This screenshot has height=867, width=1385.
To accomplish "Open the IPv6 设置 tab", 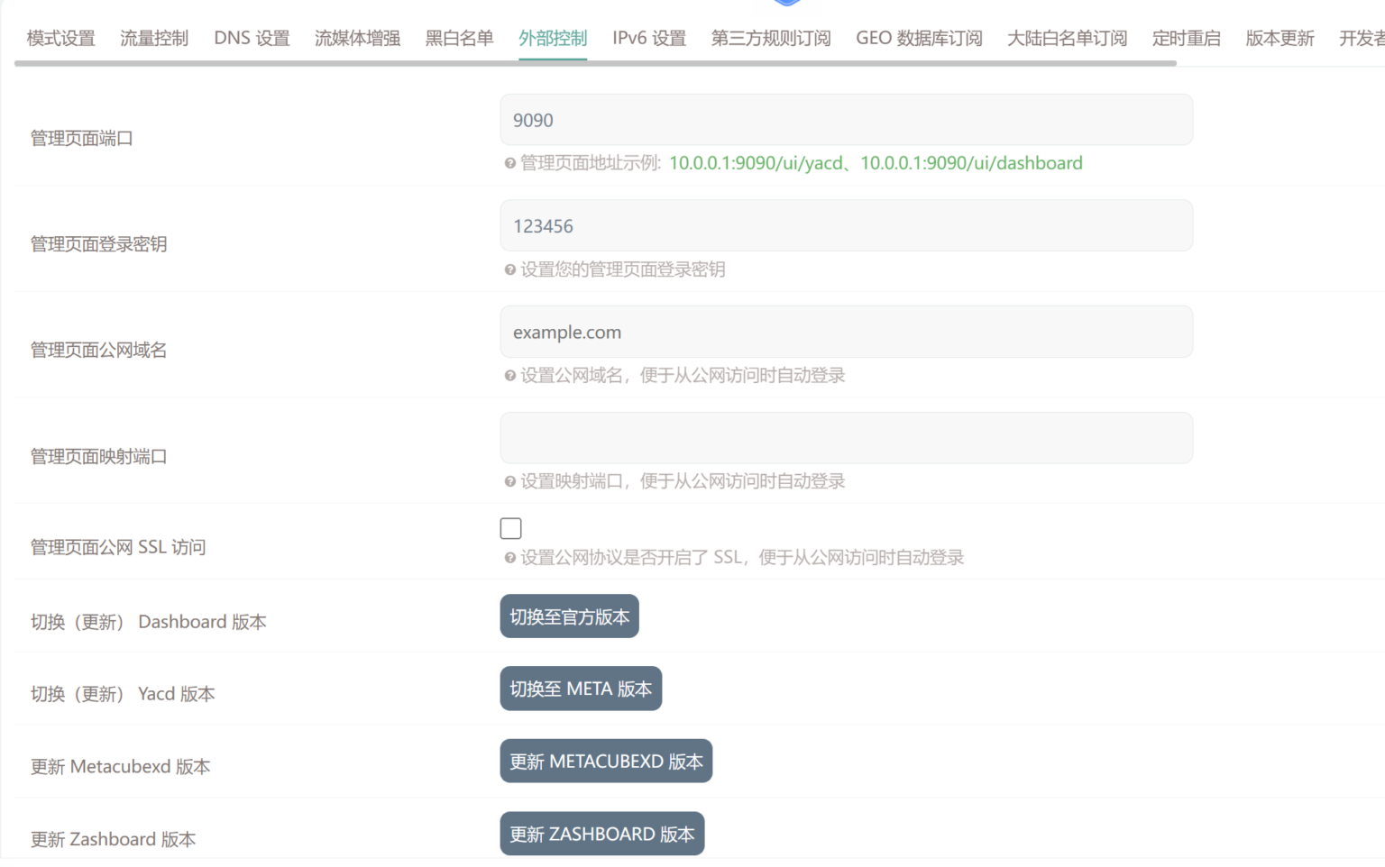I will tap(648, 38).
